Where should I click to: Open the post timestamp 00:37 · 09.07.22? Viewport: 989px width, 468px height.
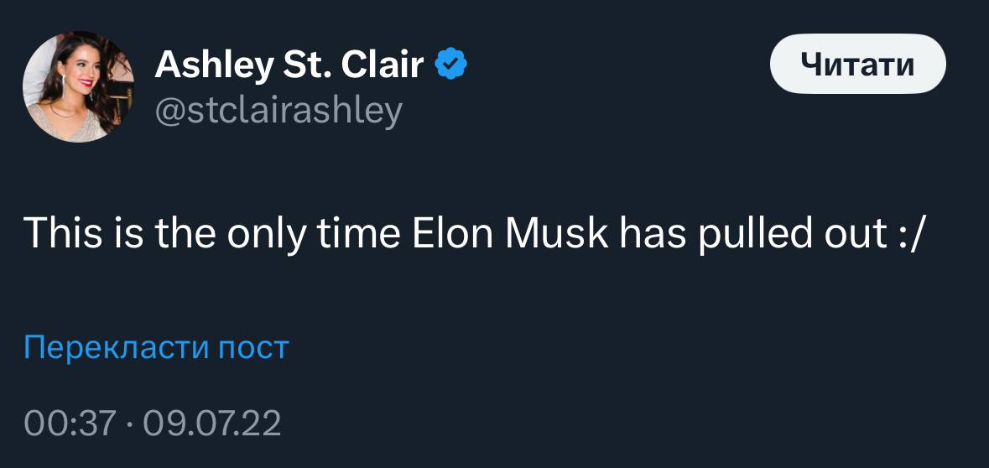[153, 423]
